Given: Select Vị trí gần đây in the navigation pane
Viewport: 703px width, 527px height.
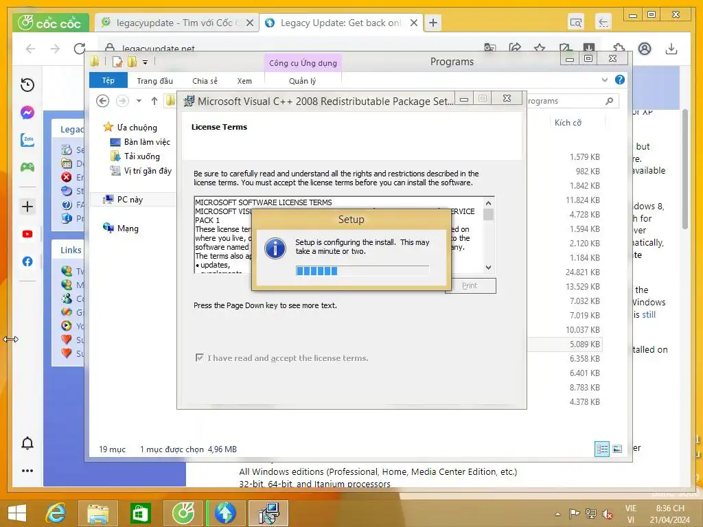Looking at the screenshot, I should coord(141,171).
